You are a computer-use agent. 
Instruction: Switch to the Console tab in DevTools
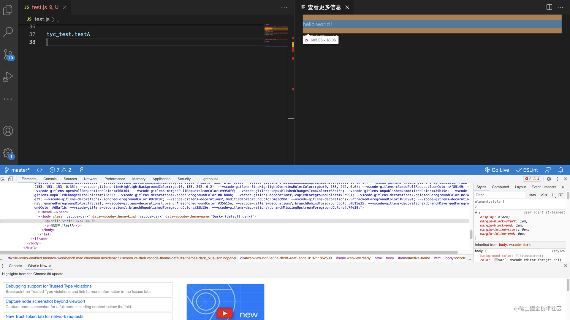point(50,179)
